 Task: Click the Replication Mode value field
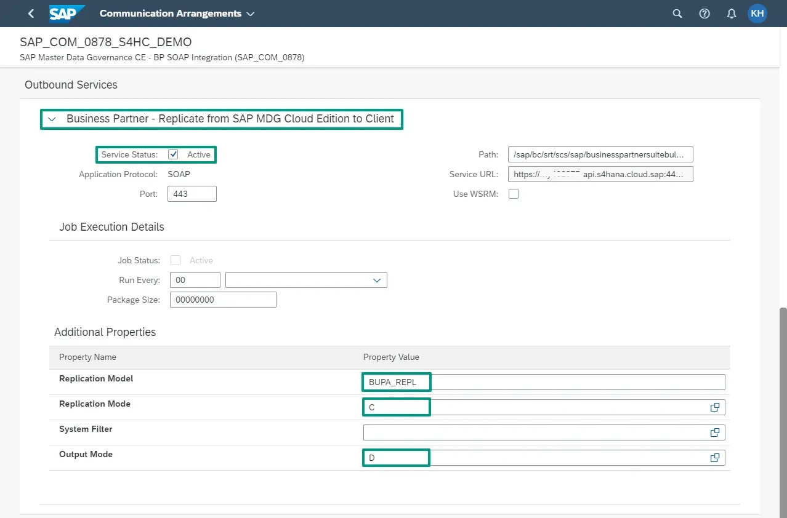(544, 407)
